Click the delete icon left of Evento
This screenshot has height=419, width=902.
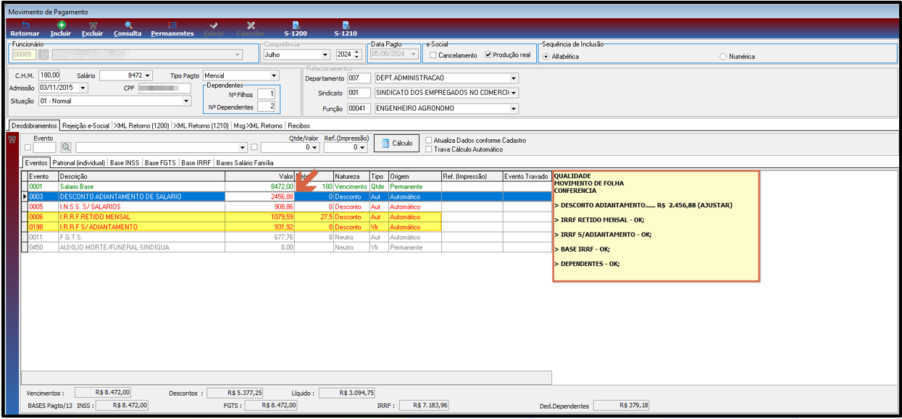(x=12, y=139)
